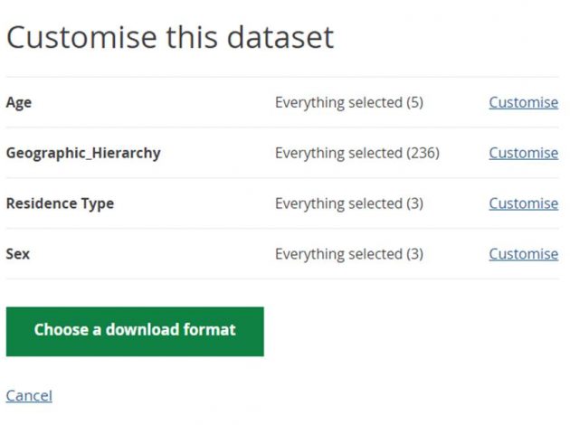The width and height of the screenshot is (570, 425).
Task: Click the Geographic_Hierarchy 'Everything selected' status text
Action: tap(357, 154)
